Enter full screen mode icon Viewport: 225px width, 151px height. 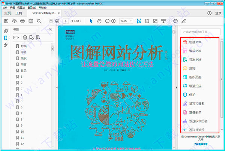tap(155, 21)
